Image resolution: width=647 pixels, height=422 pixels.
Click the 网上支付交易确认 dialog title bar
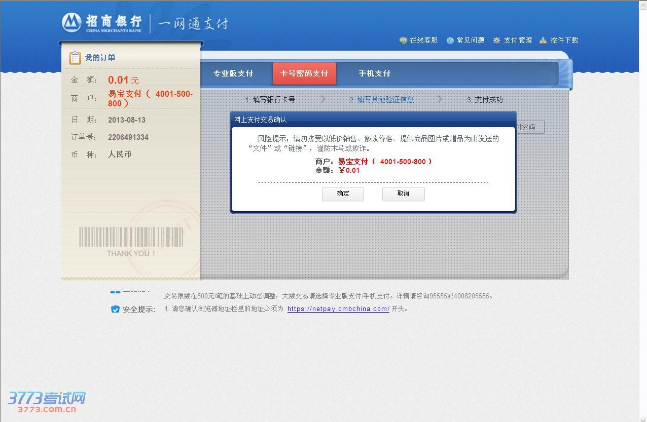click(373, 120)
